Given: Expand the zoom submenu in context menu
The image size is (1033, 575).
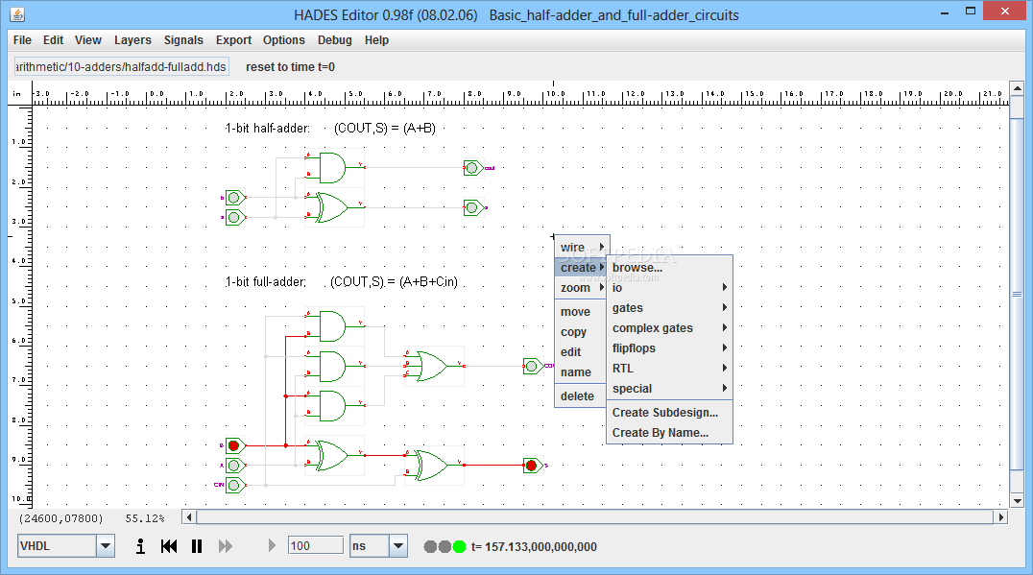Looking at the screenshot, I should click(x=582, y=288).
